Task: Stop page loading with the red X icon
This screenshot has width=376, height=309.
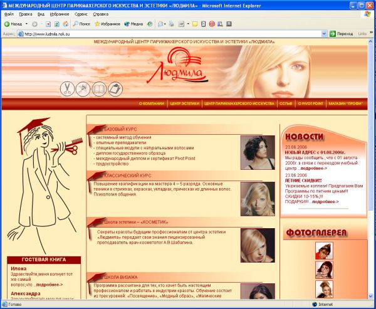Action: click(x=48, y=24)
